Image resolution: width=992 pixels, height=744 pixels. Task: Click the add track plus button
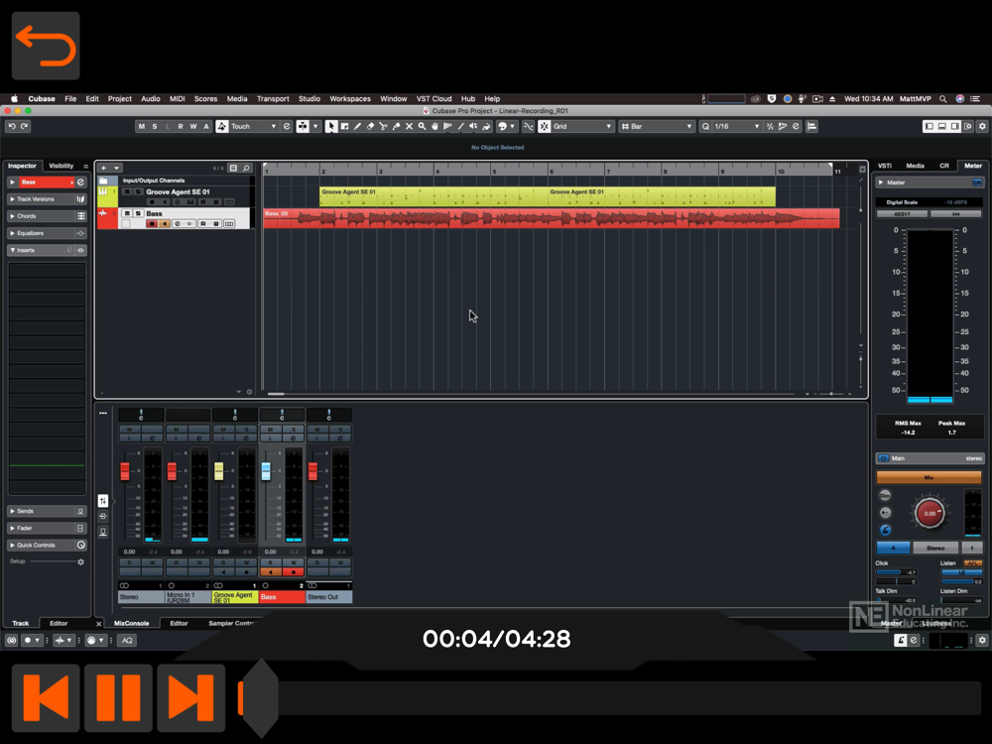coord(104,168)
